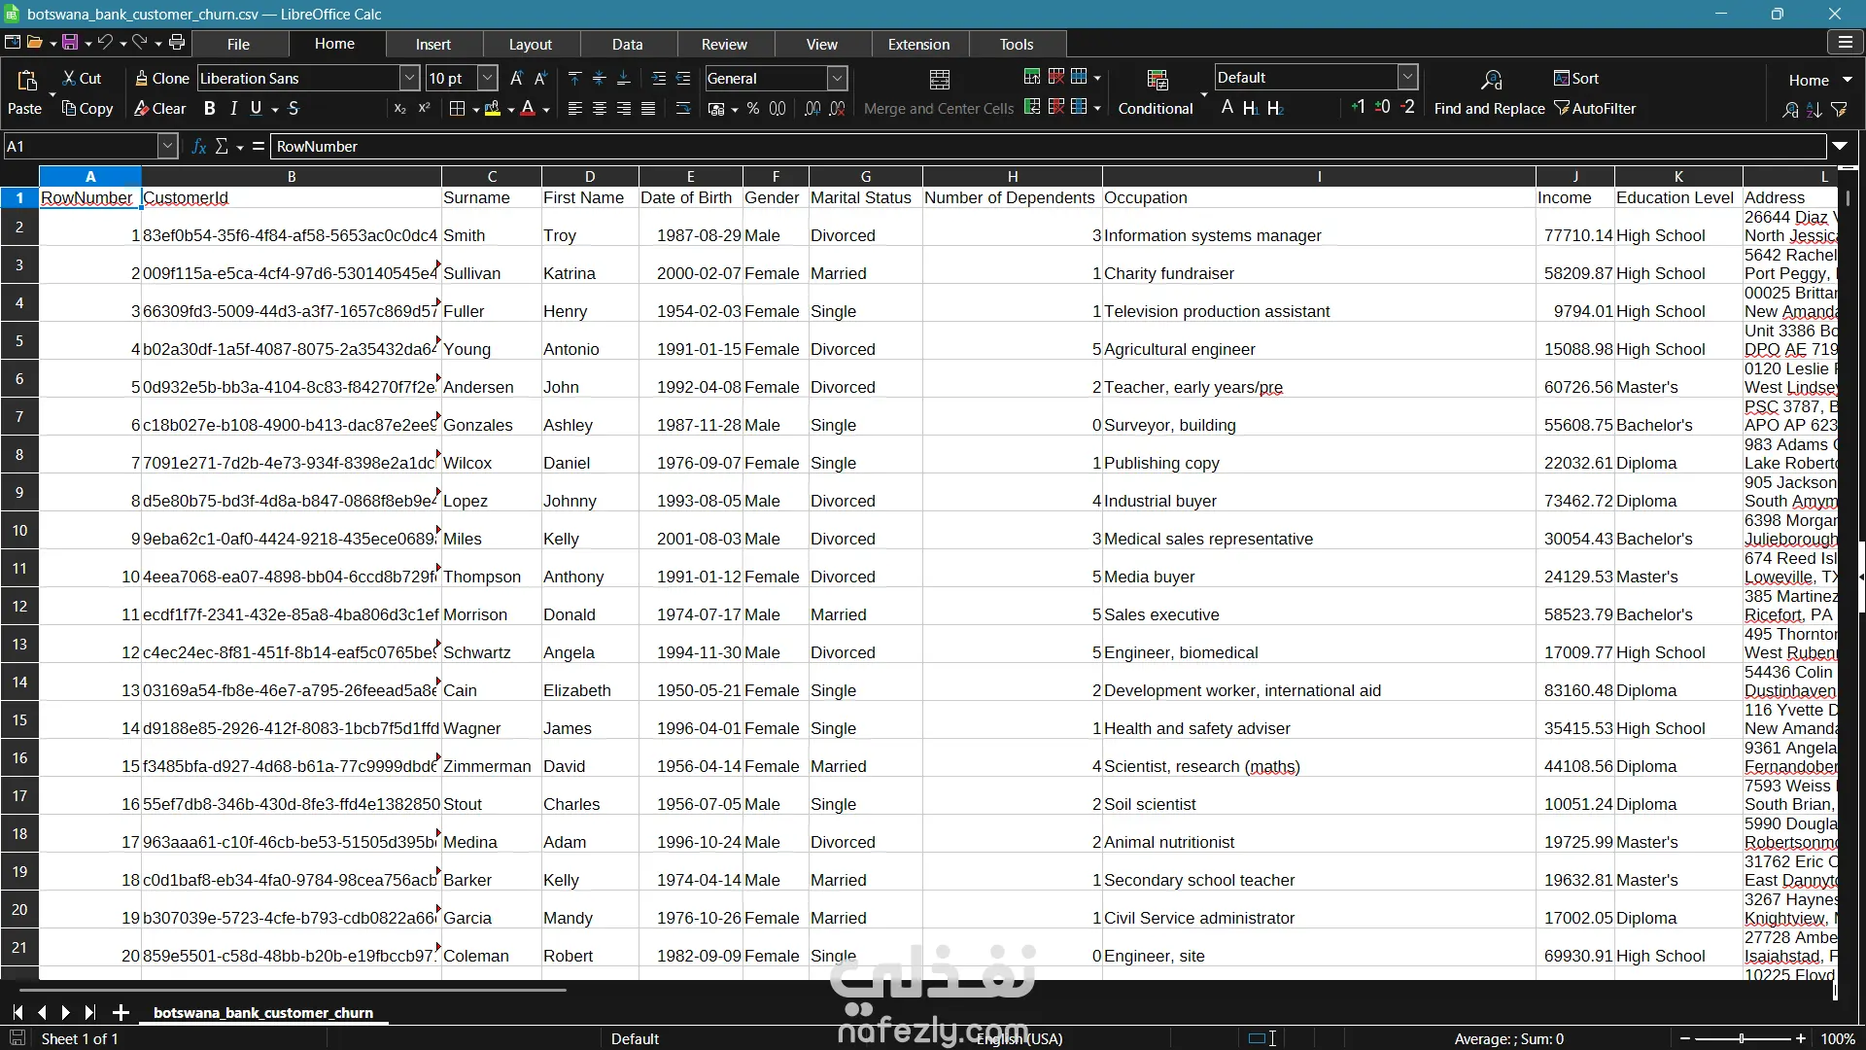Format selection as percent
The width and height of the screenshot is (1866, 1050).
click(x=753, y=109)
